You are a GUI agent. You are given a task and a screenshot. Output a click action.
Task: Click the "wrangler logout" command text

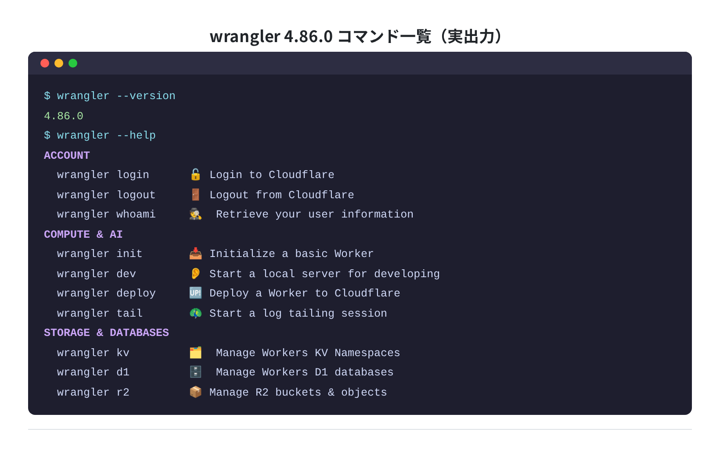(106, 195)
